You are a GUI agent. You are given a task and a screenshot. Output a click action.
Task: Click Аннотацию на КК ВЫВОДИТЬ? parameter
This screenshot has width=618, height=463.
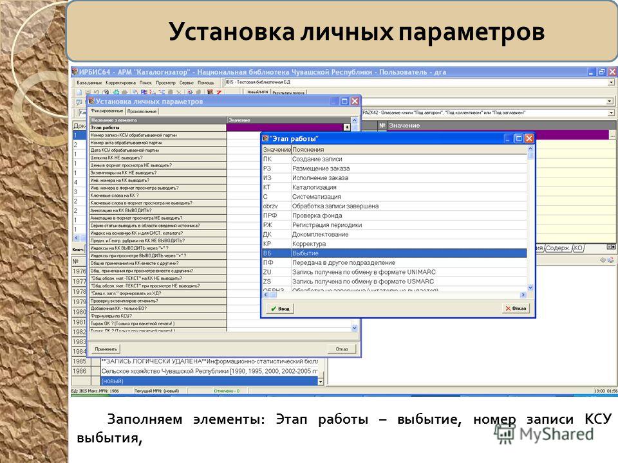[x=158, y=210]
